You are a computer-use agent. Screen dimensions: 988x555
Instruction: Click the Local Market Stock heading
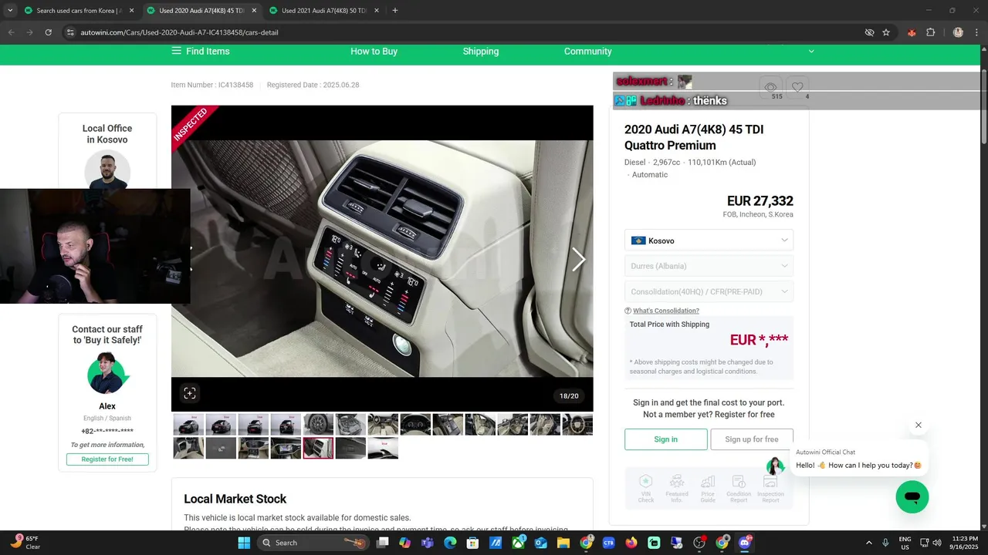click(235, 499)
